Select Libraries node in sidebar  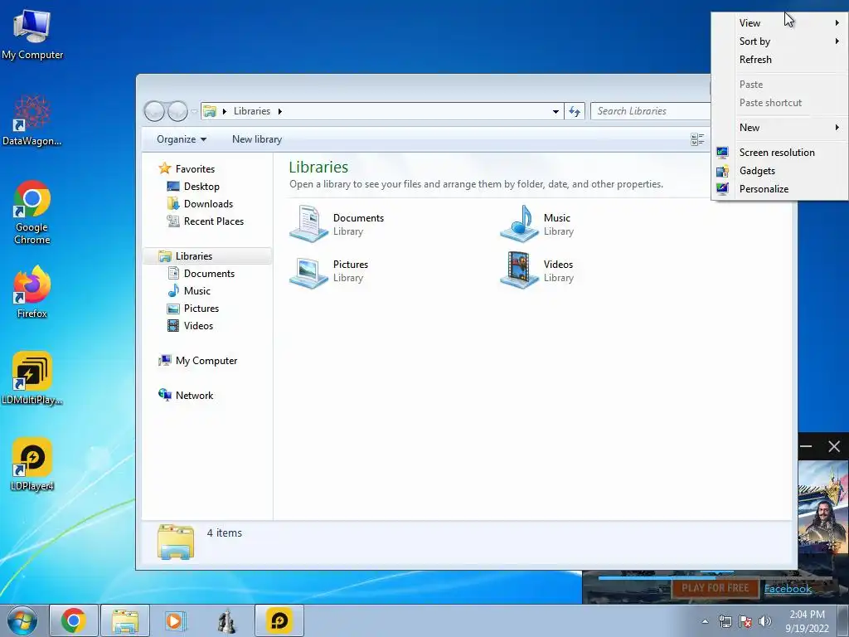coord(208,255)
